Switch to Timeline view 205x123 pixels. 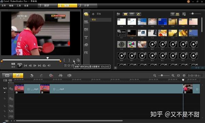[x=18, y=76]
